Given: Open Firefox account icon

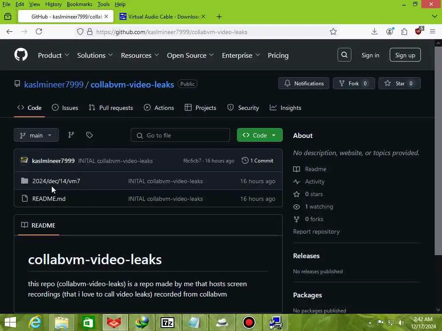Looking at the screenshot, I should (390, 31).
